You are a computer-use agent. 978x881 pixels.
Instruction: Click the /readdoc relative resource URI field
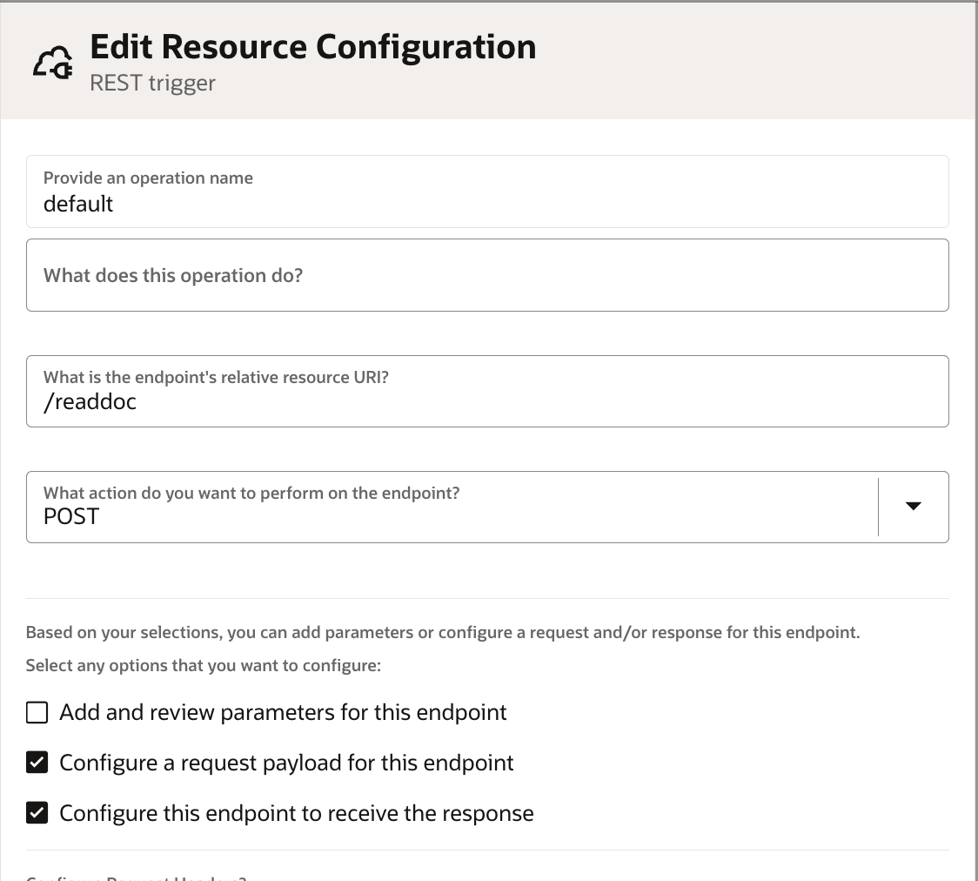click(487, 391)
